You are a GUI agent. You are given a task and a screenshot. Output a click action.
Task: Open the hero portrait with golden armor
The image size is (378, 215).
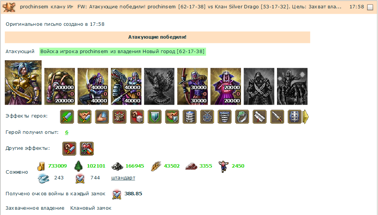(23, 83)
